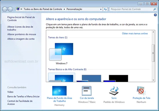Click Alterar ponteiros do mouse link
Screen dimensions: 159x111
(x=22, y=34)
